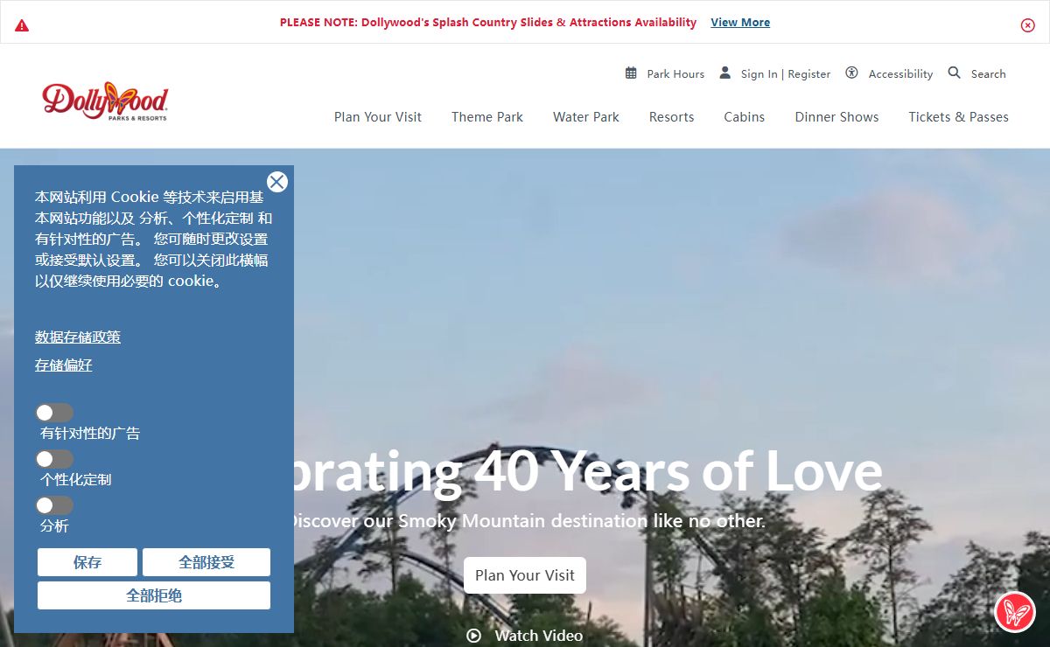
Task: Click the 全部拒绝 button
Action: click(x=154, y=595)
